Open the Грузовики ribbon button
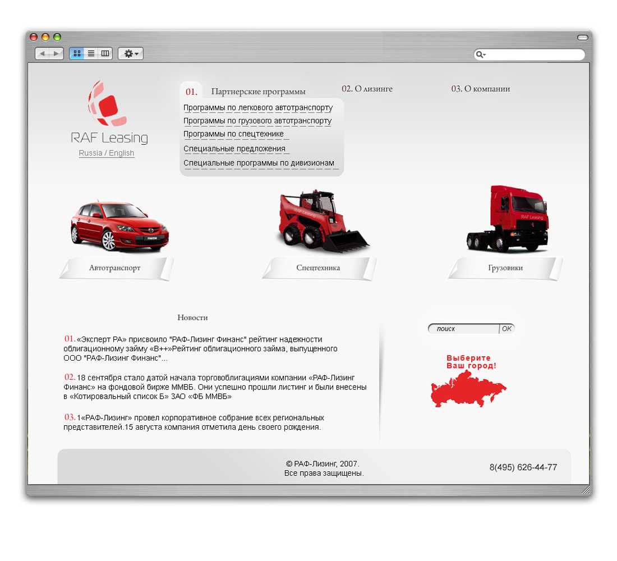The width and height of the screenshot is (617, 561). pos(505,268)
